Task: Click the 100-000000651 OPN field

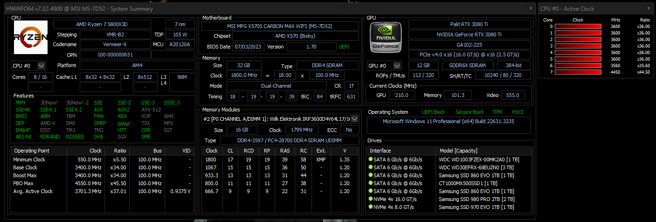Action: pyautogui.click(x=115, y=55)
